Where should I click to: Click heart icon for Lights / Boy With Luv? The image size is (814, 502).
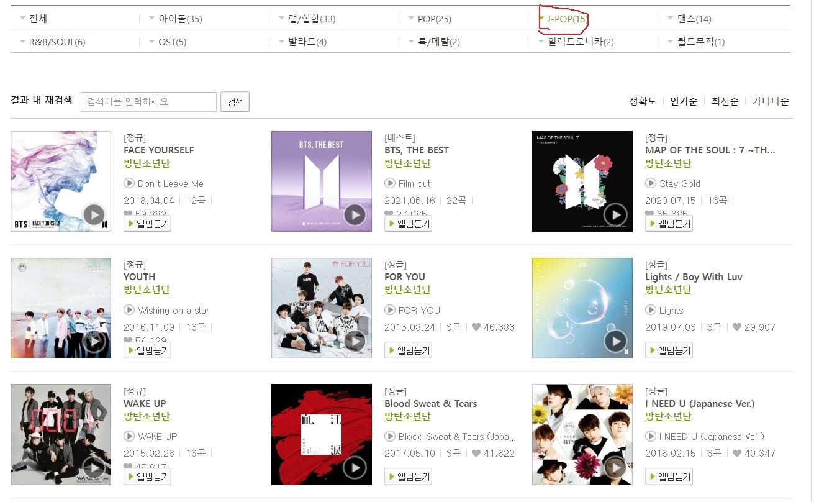tap(737, 327)
